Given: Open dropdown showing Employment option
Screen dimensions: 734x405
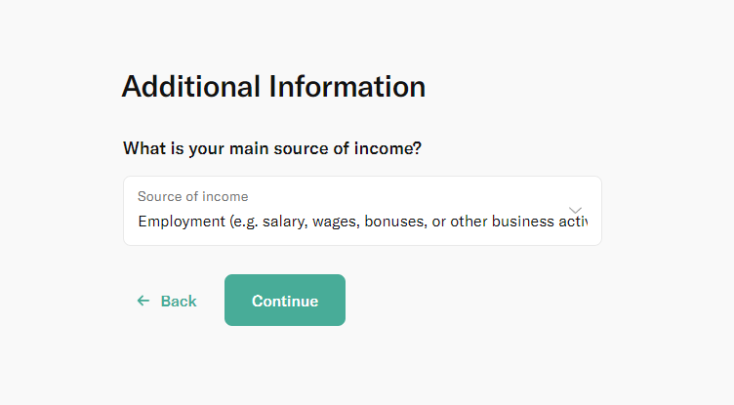Looking at the screenshot, I should [362, 211].
